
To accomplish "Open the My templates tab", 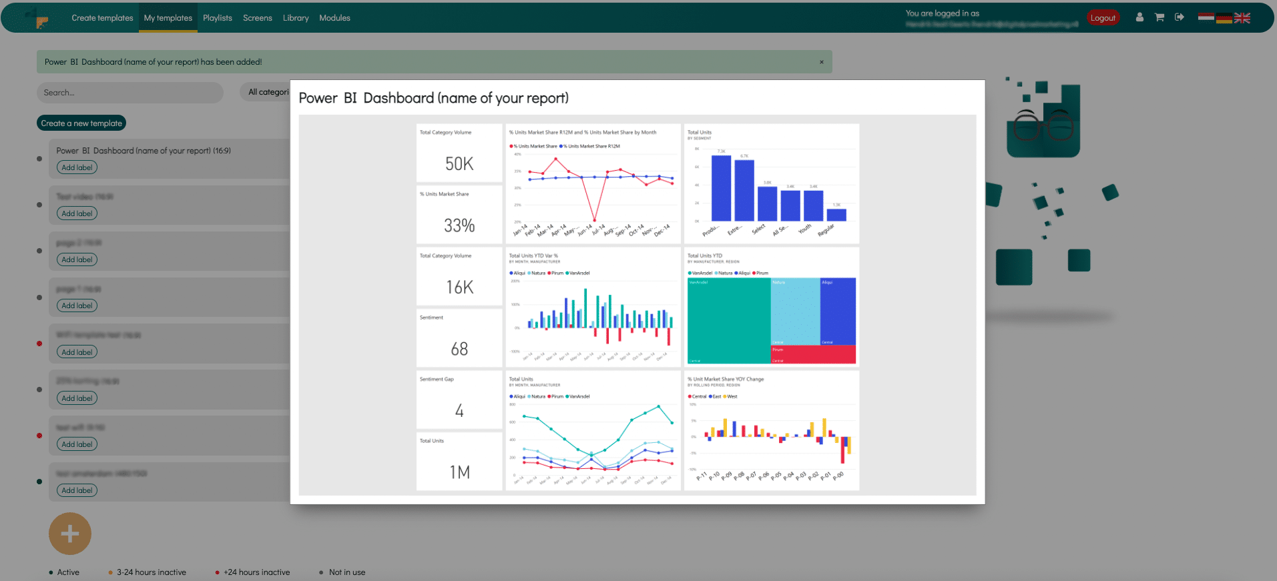I will point(168,18).
